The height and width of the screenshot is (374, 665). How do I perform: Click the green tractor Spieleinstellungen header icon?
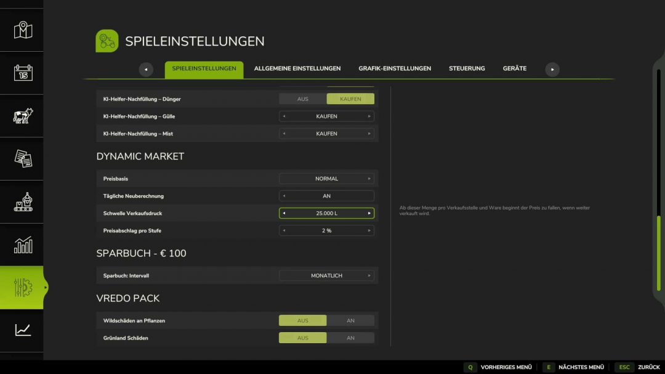(107, 41)
